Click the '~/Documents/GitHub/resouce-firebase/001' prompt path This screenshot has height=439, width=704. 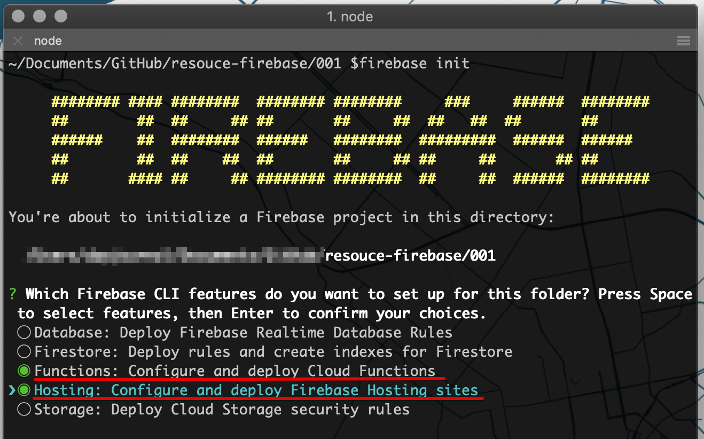(175, 64)
